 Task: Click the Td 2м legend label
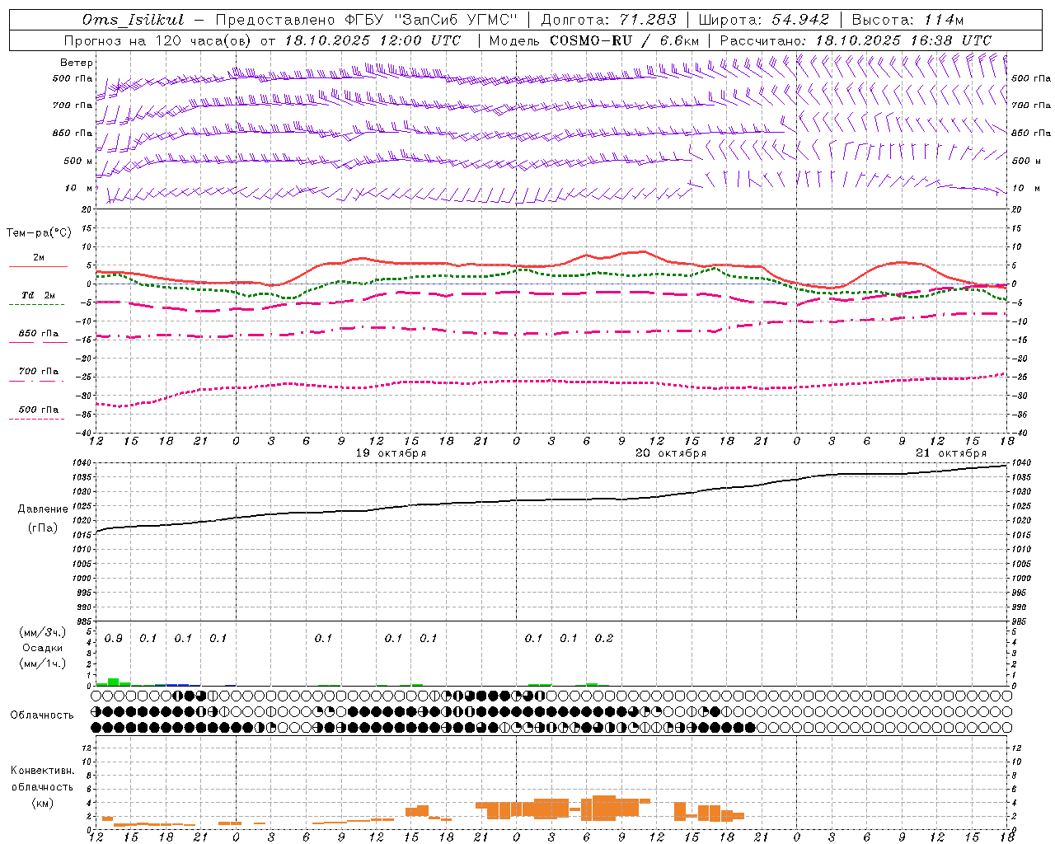point(38,295)
